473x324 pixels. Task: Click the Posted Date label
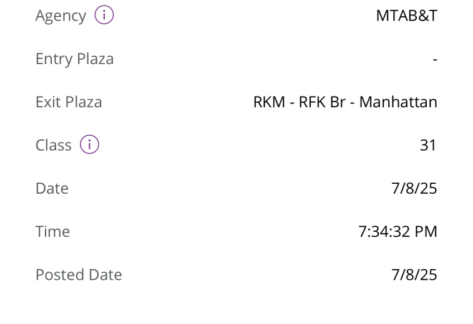pyautogui.click(x=79, y=275)
